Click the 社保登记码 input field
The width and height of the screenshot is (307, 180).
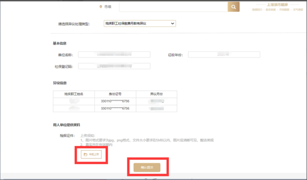coord(114,66)
